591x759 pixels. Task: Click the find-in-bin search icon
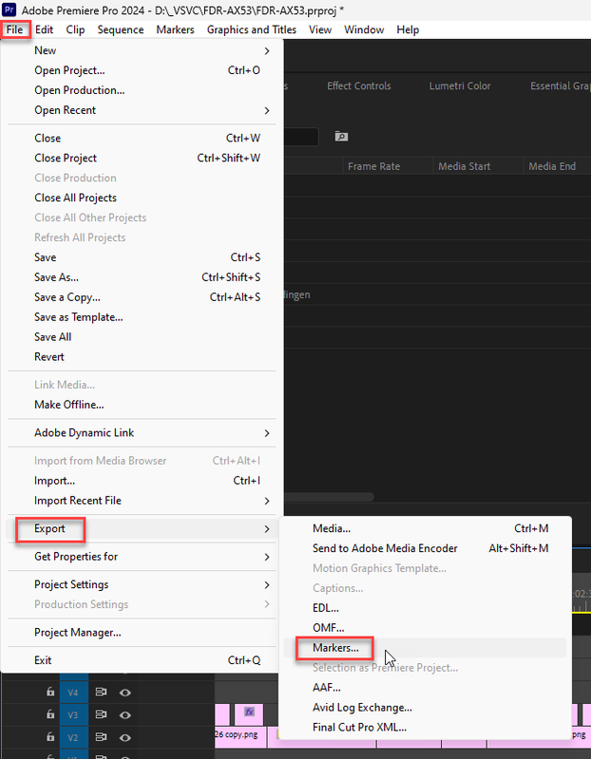(x=341, y=137)
